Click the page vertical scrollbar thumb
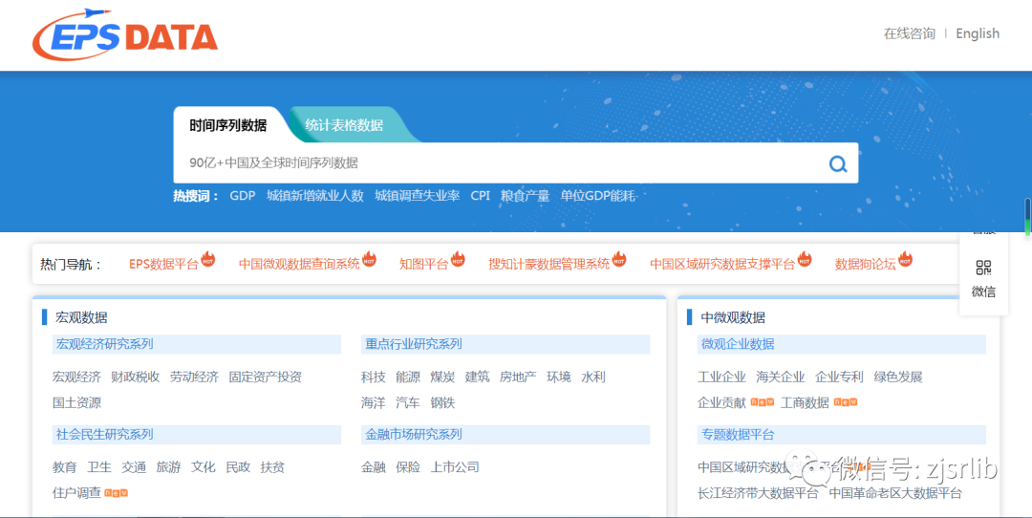The width and height of the screenshot is (1032, 518). pyautogui.click(x=1027, y=217)
